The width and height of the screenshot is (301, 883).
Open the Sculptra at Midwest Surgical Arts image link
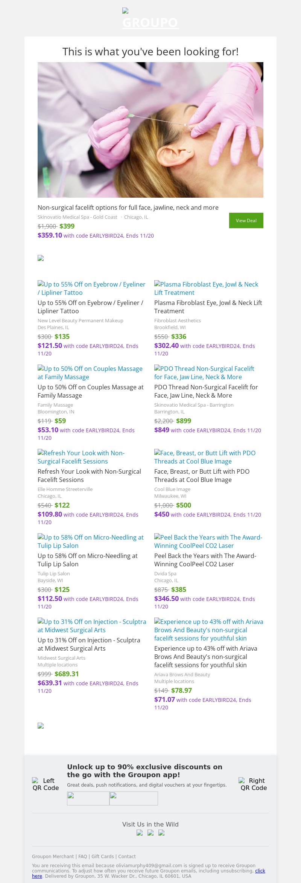tap(92, 626)
